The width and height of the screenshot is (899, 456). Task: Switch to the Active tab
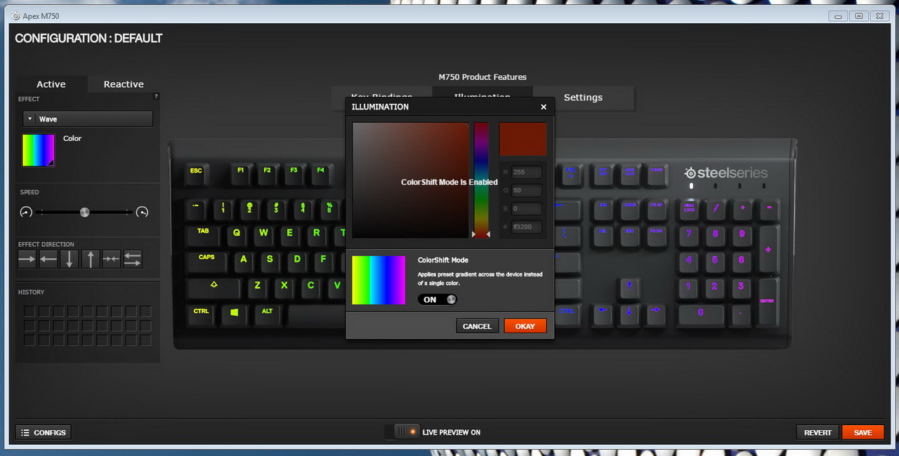point(51,84)
